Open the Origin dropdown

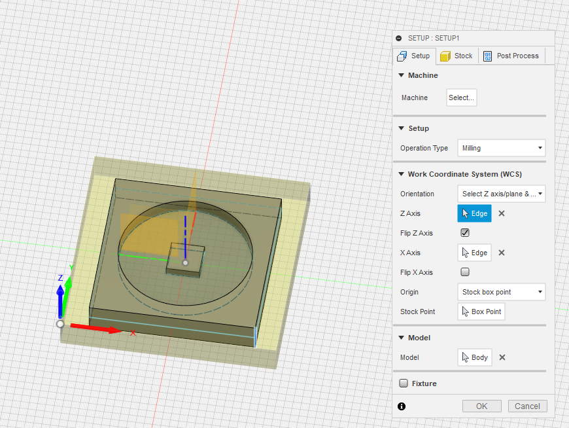click(x=502, y=292)
